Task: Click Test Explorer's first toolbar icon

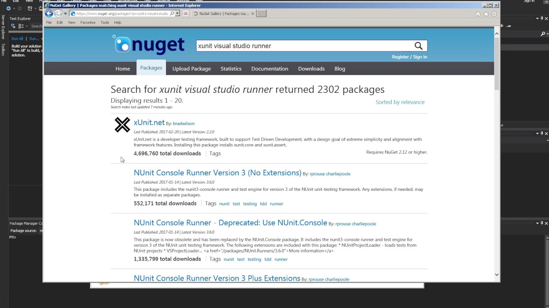Action: (x=13, y=26)
